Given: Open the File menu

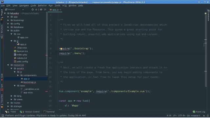Looking at the screenshot, I should click(3, 6).
